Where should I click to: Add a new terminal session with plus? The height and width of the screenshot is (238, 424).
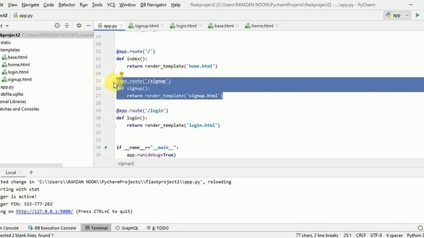[x=31, y=173]
